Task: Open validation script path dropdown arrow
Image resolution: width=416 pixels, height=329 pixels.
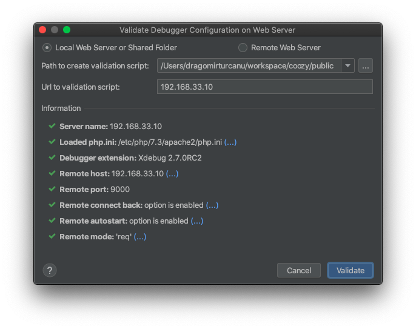Action: tap(347, 66)
